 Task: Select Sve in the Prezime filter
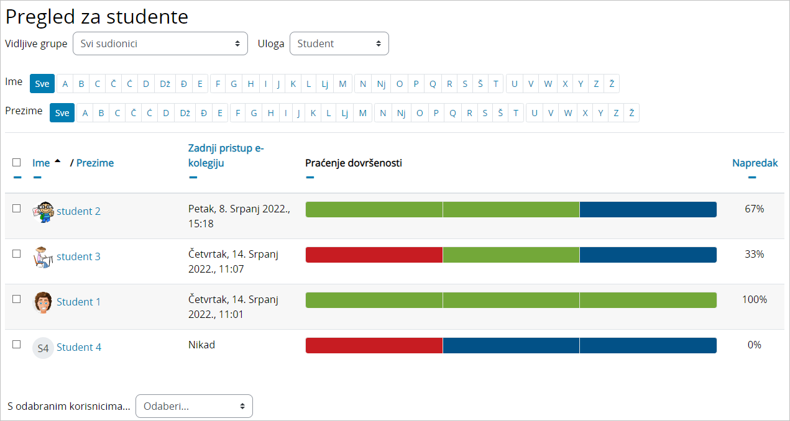click(x=62, y=113)
